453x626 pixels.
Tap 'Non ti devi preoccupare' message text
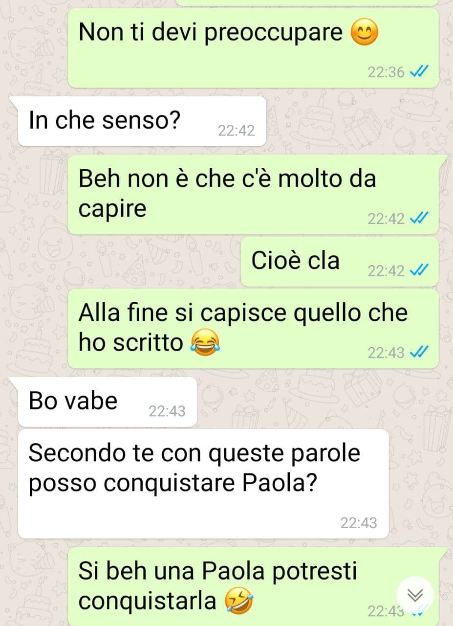click(x=211, y=33)
